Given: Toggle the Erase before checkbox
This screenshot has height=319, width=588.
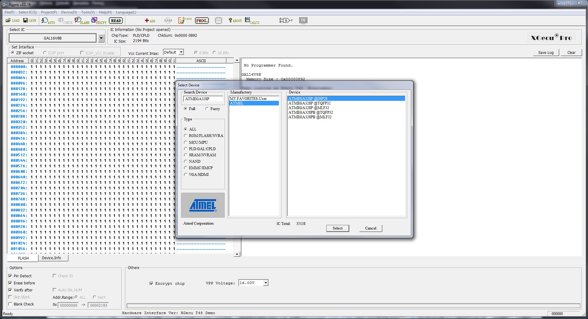Looking at the screenshot, I should 10,283.
